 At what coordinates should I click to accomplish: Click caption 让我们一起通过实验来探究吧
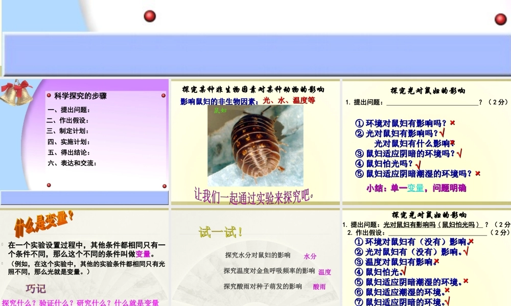click(x=253, y=196)
